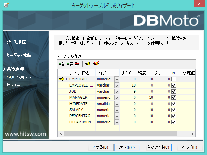
Task: Open the type dropdown for HIREDATE
Action: click(117, 104)
